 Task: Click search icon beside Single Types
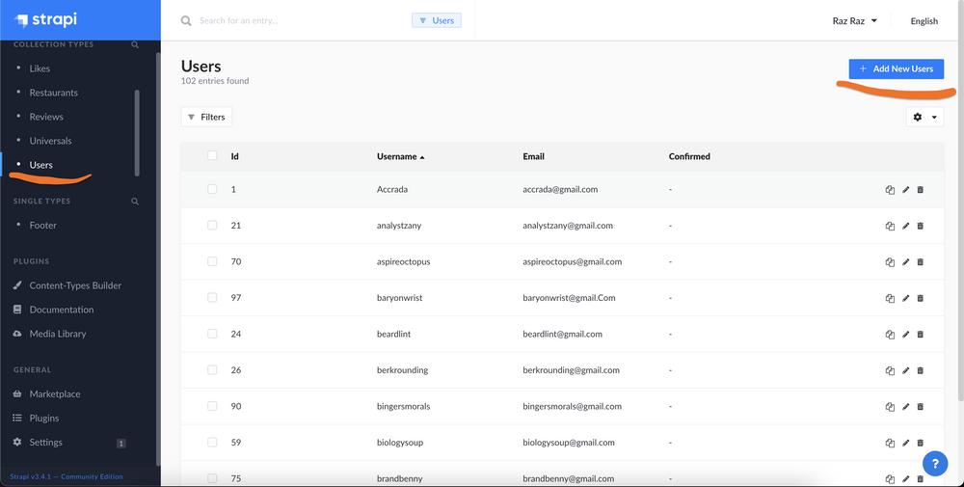(x=135, y=202)
